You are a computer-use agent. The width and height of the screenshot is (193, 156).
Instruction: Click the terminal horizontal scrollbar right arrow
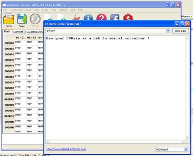coord(183,141)
